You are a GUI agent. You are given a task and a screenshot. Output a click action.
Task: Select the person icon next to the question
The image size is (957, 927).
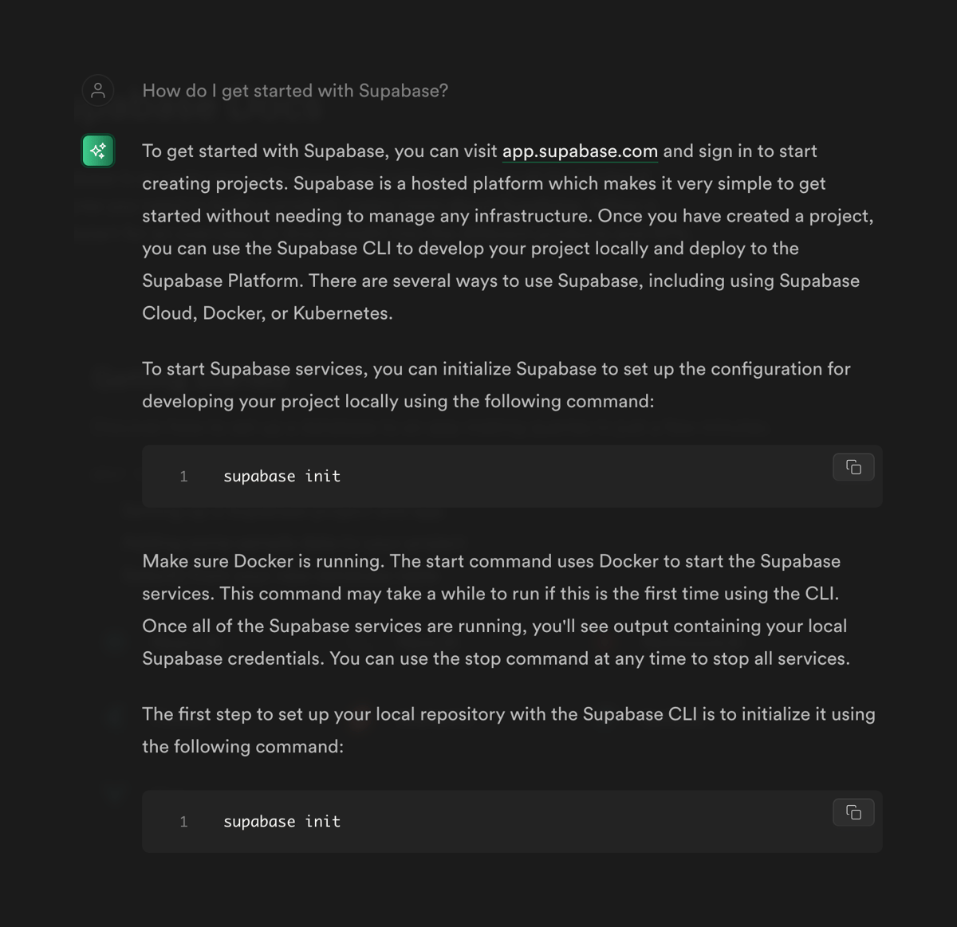97,90
